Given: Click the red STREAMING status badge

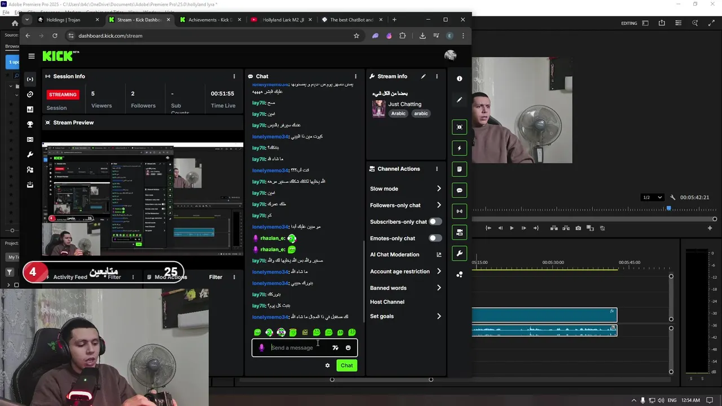Looking at the screenshot, I should [63, 94].
